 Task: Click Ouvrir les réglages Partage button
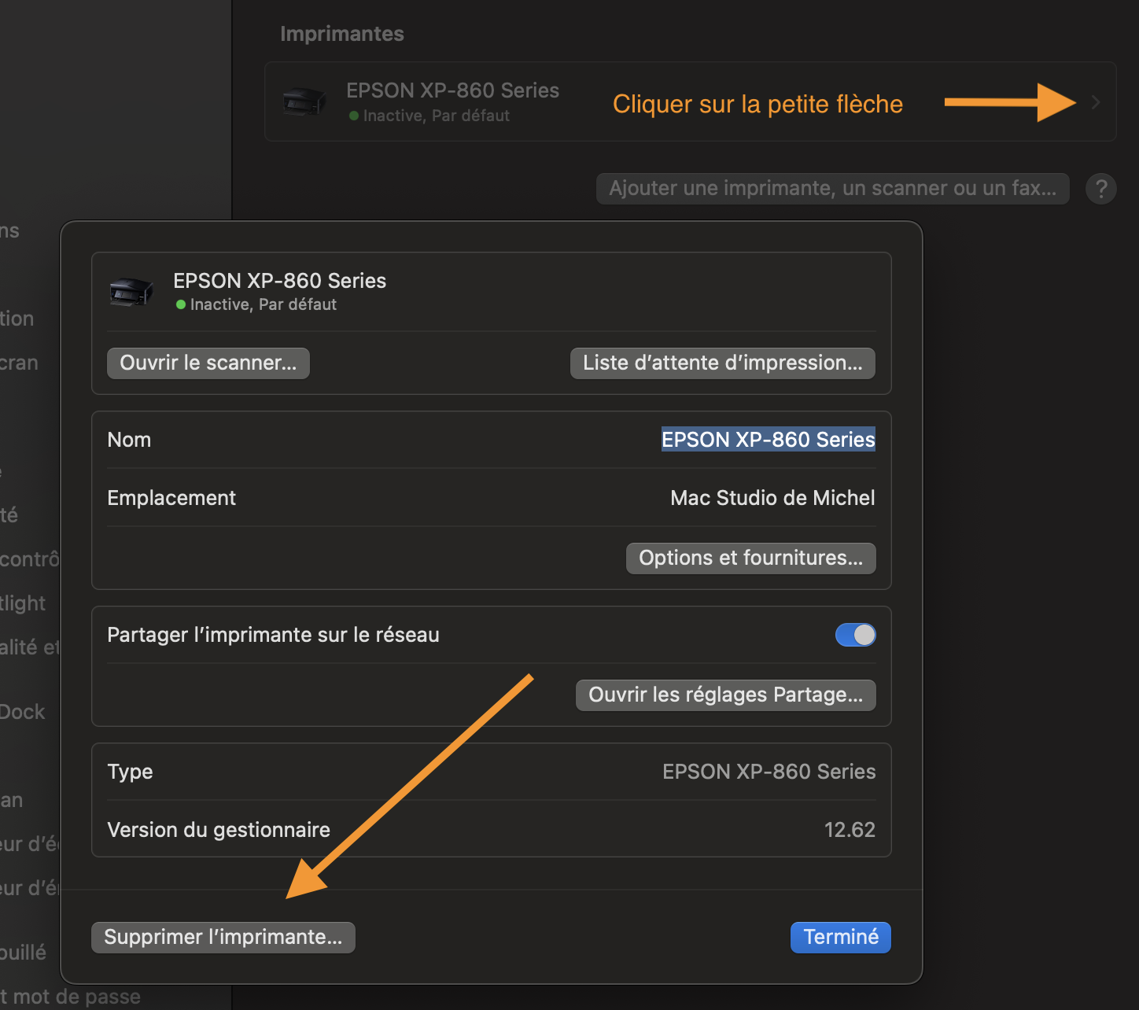click(725, 695)
